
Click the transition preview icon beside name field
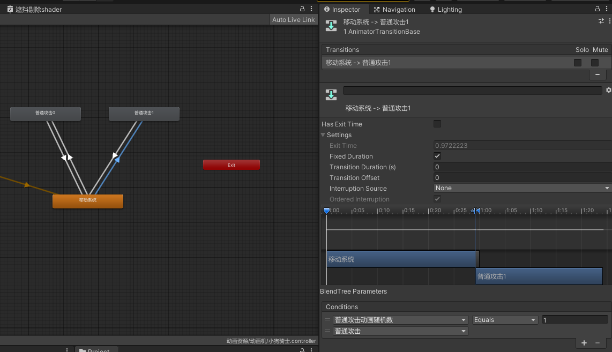331,95
